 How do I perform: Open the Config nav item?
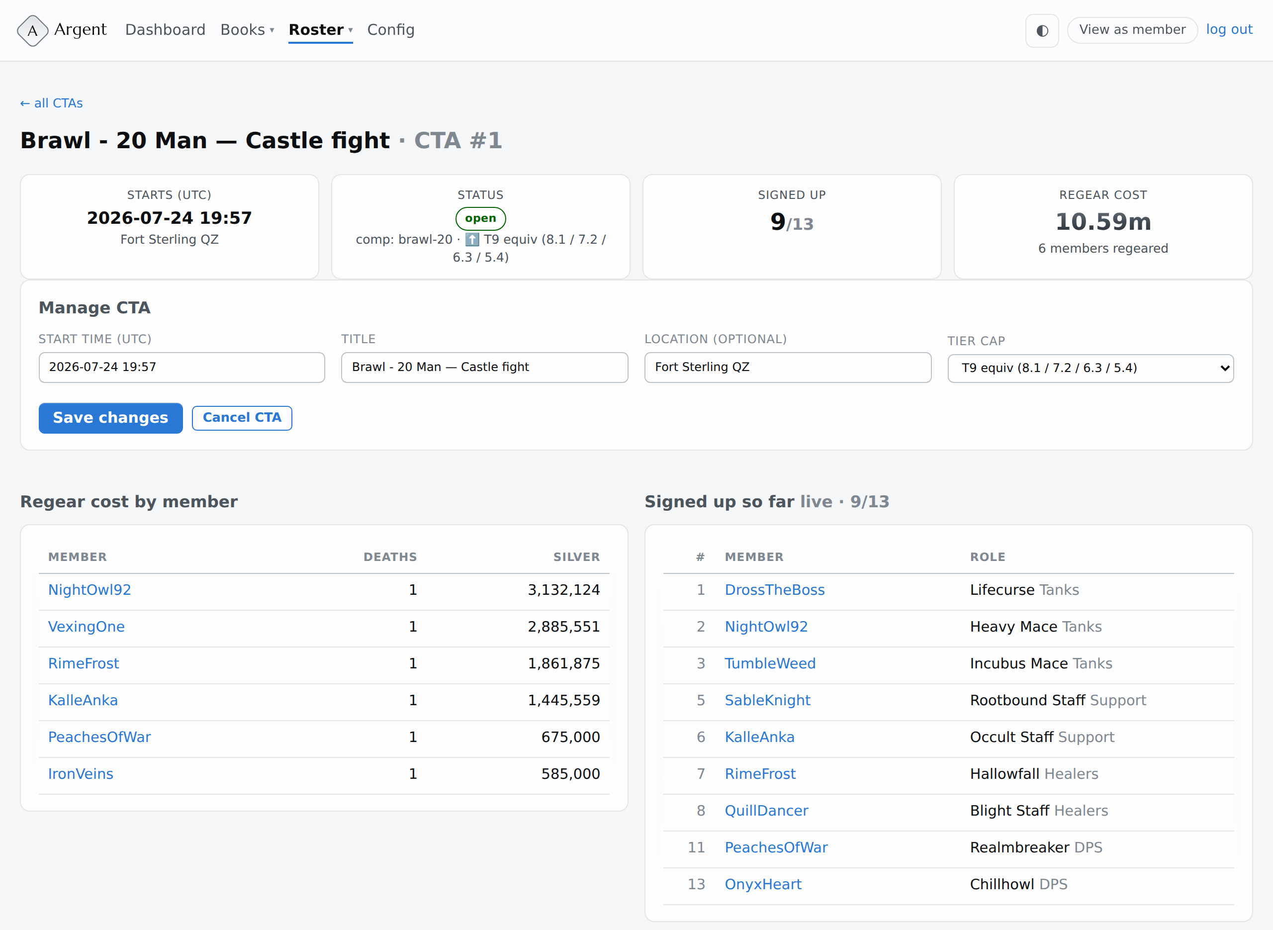[x=390, y=29]
